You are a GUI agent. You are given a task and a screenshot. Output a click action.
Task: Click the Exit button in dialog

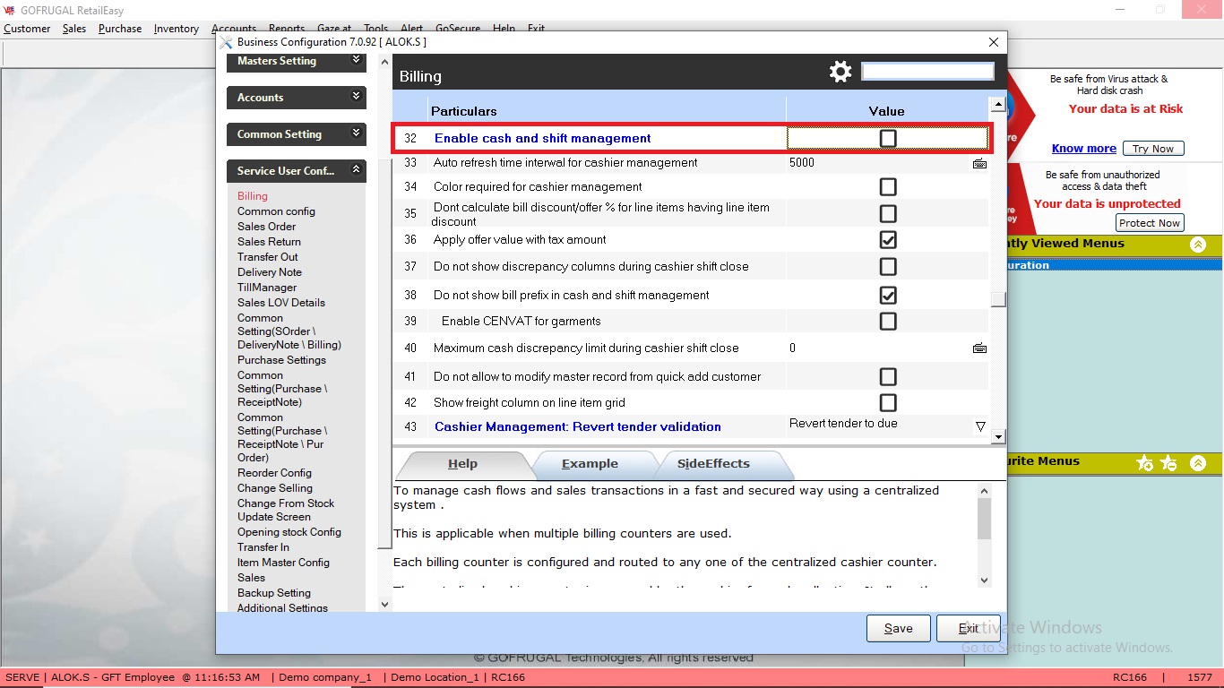[969, 628]
